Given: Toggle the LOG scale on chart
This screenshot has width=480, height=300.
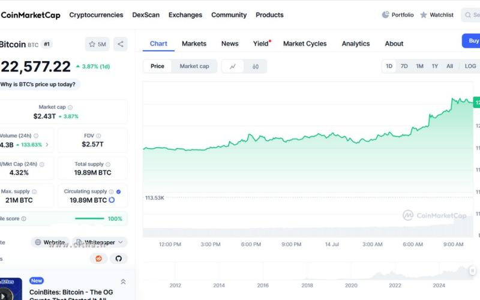Looking at the screenshot, I should 470,66.
